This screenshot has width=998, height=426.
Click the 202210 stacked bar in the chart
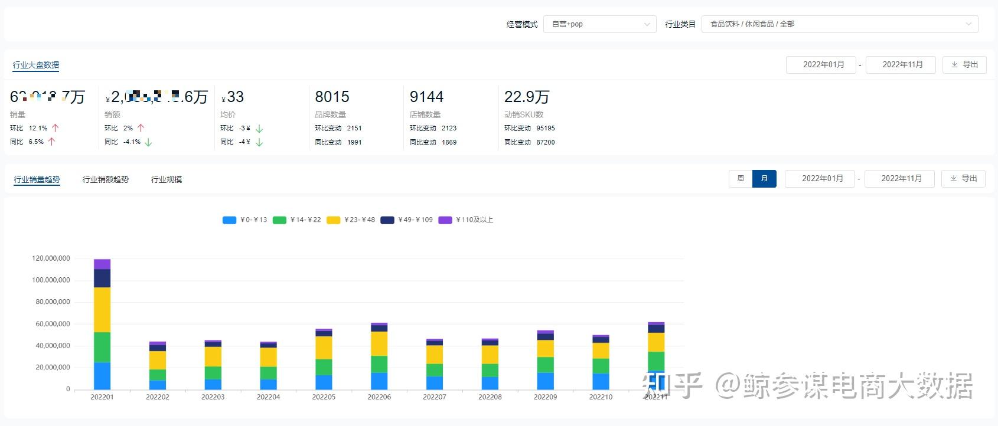pyautogui.click(x=601, y=362)
